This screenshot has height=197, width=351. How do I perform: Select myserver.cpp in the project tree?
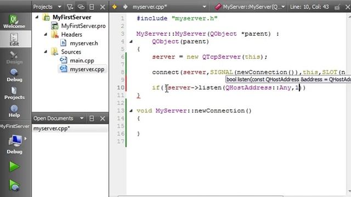87,69
